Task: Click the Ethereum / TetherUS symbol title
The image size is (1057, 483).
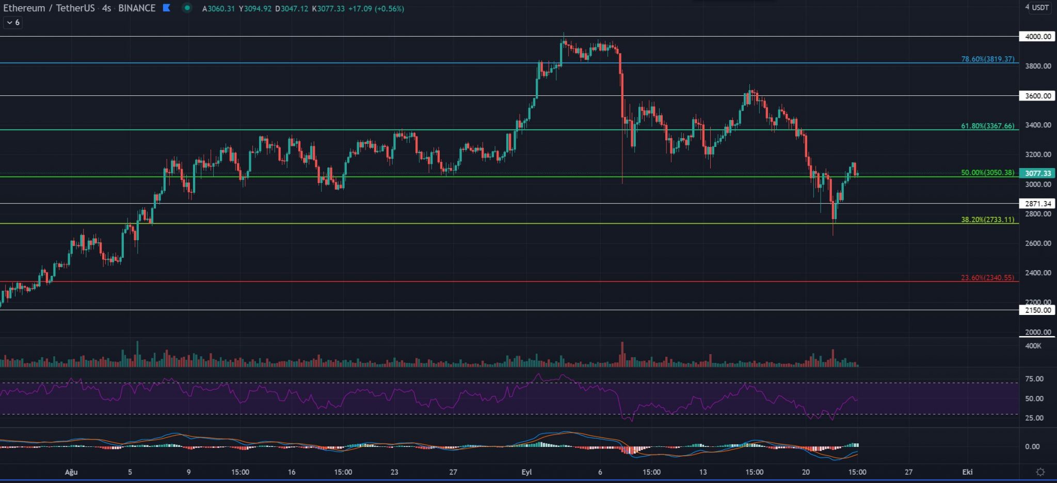Action: 50,8
